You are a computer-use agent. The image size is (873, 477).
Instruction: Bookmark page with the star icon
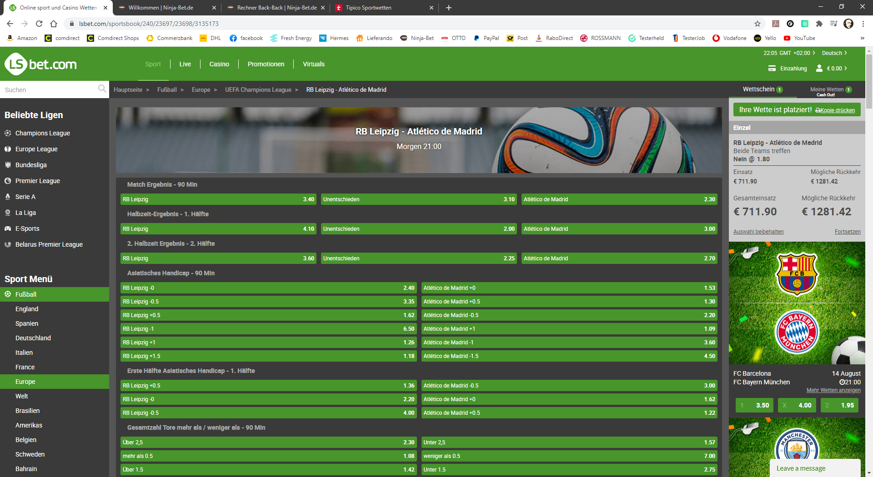[758, 24]
